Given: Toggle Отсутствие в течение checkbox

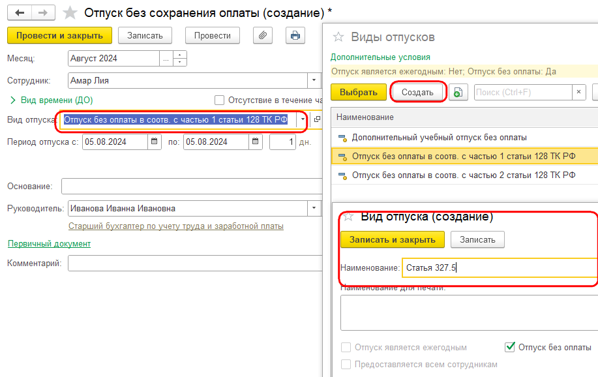Looking at the screenshot, I should tap(219, 100).
